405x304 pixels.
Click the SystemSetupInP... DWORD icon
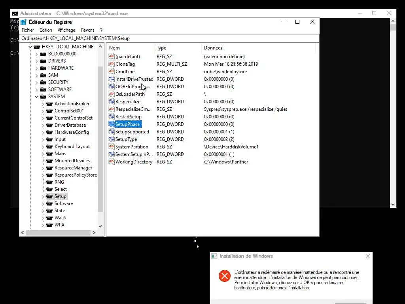click(111, 154)
